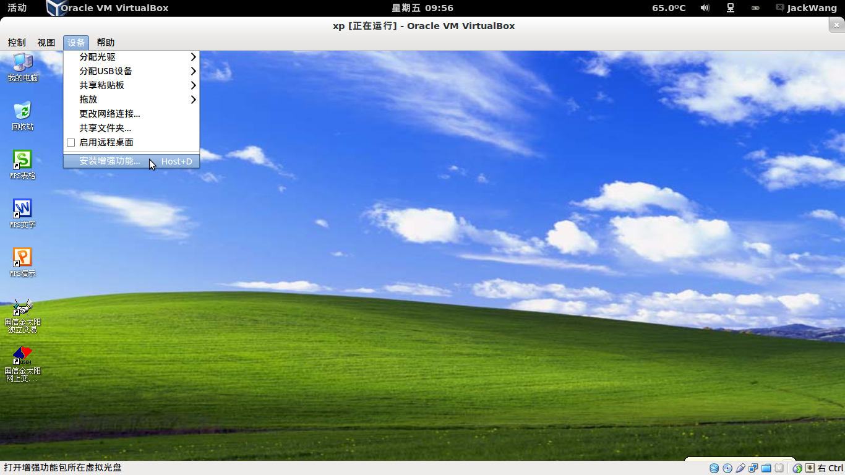Screen dimensions: 845x475
Task: Click the keyboard capture arrow indicator
Action: pyautogui.click(x=810, y=468)
